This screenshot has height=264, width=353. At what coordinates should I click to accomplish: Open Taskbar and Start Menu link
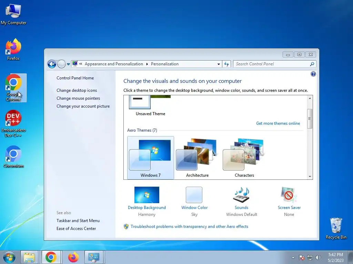(78, 220)
